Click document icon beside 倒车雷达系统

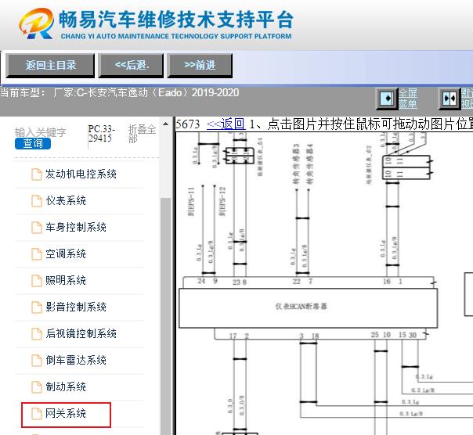37,360
